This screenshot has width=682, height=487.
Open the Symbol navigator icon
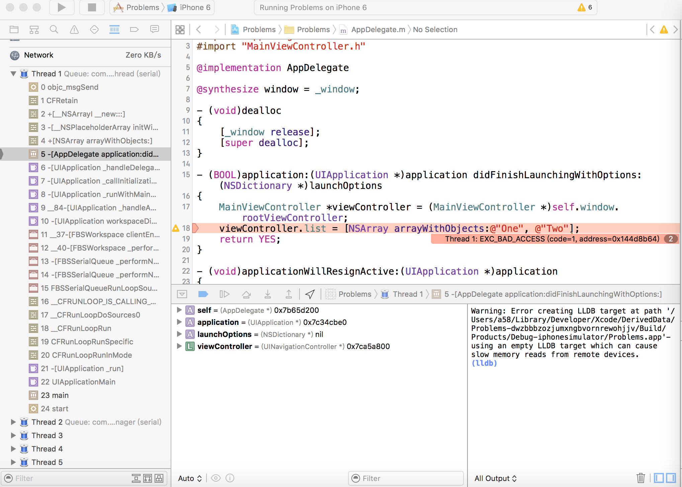point(34,29)
